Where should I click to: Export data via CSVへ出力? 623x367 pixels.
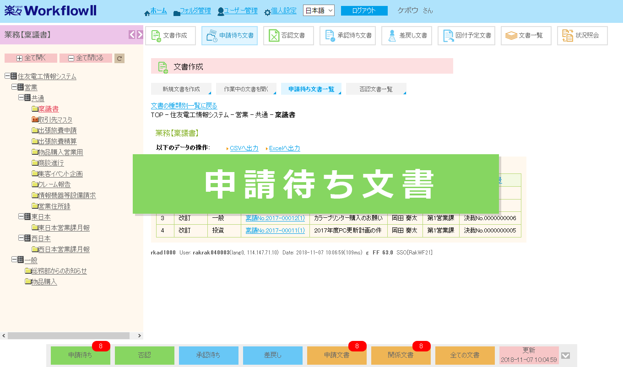(x=244, y=148)
